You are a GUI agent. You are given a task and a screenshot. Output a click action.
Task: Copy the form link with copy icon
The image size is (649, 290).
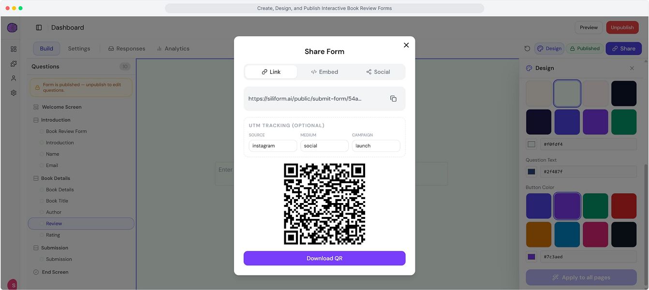point(393,99)
